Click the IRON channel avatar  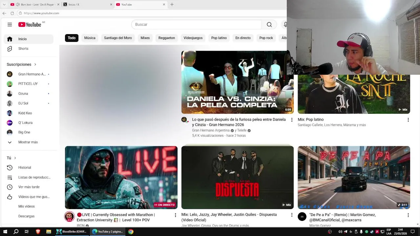coord(69,217)
